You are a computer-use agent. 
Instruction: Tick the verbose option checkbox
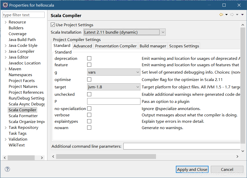coord(89,115)
